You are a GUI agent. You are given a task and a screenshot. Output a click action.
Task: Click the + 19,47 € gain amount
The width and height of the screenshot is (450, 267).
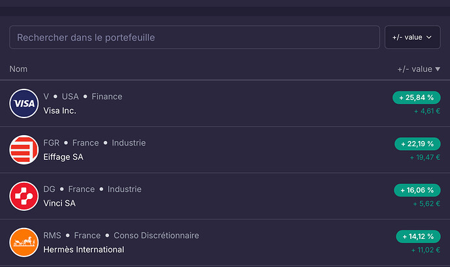pyautogui.click(x=425, y=157)
